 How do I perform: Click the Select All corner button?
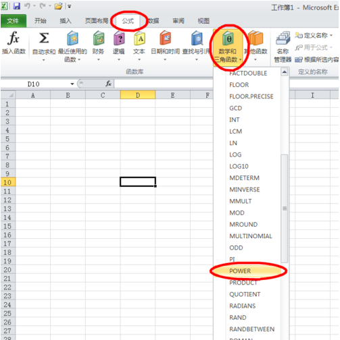point(8,95)
